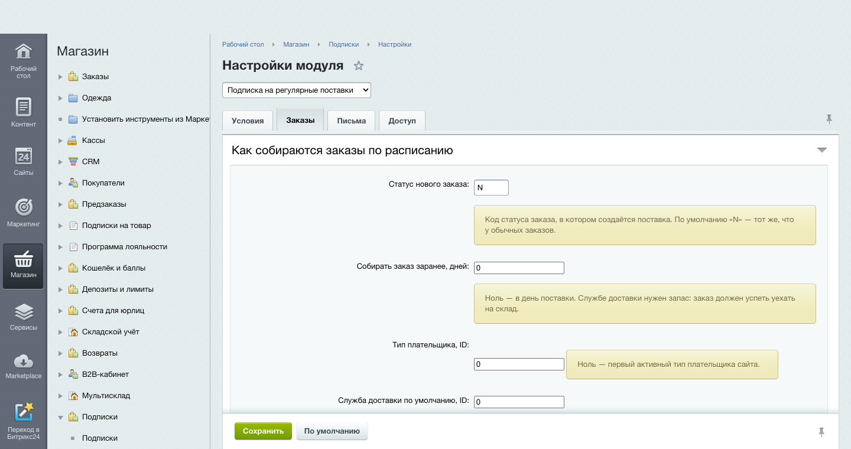Expand the Предзаказы tree node
The image size is (851, 449).
[60, 204]
